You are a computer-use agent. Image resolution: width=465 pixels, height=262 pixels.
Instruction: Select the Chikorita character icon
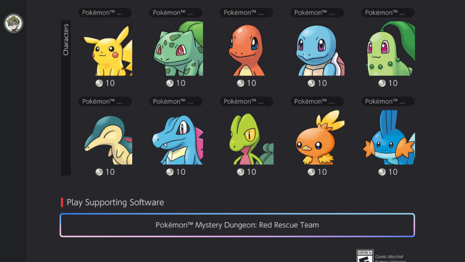coord(388,49)
